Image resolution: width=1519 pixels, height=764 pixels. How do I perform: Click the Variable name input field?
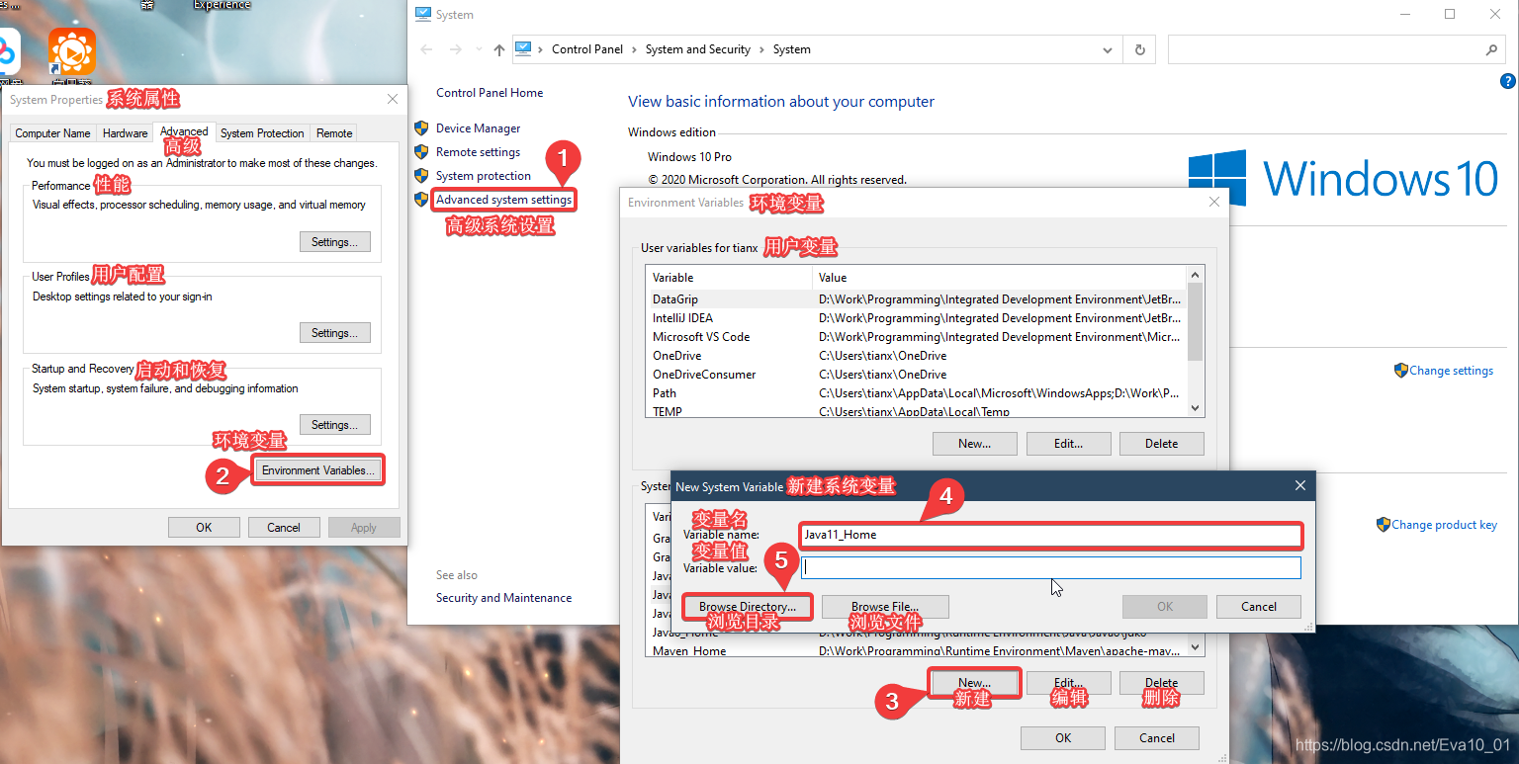coord(1050,535)
